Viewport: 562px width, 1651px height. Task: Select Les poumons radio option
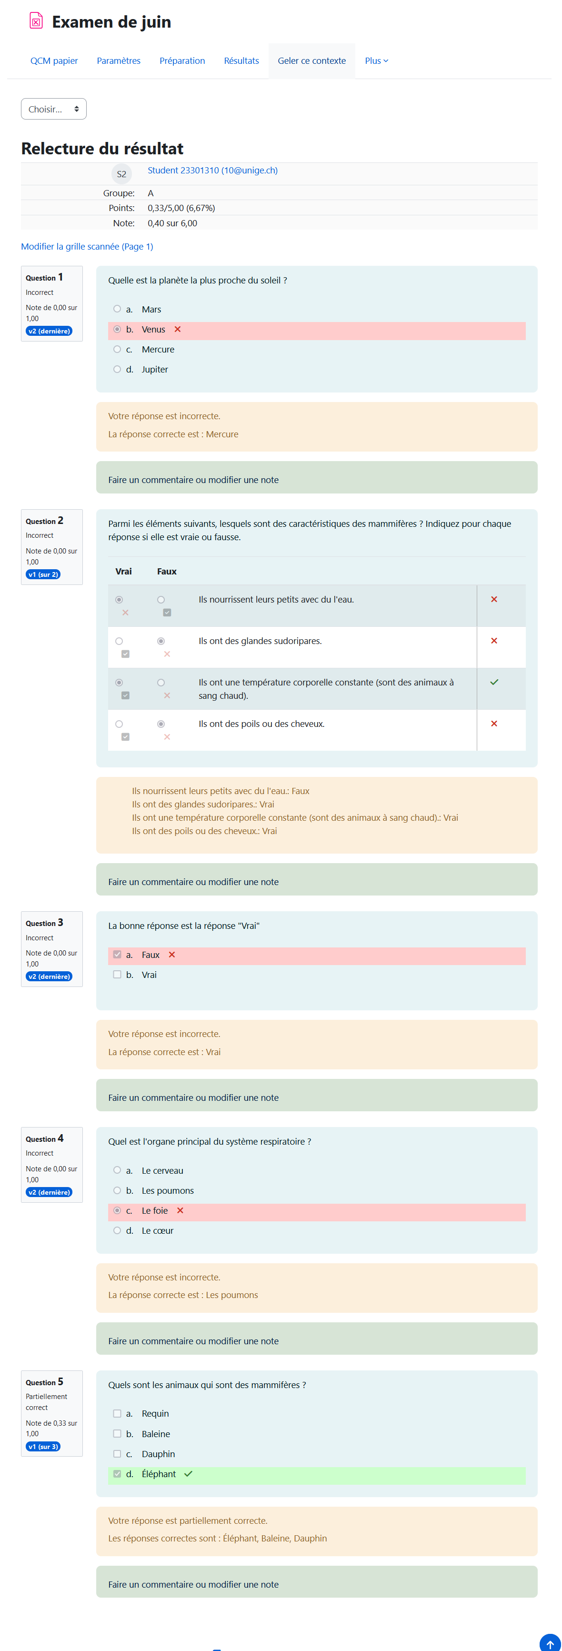[117, 1190]
